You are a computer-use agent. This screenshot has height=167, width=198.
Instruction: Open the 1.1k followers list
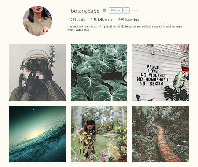tap(102, 19)
